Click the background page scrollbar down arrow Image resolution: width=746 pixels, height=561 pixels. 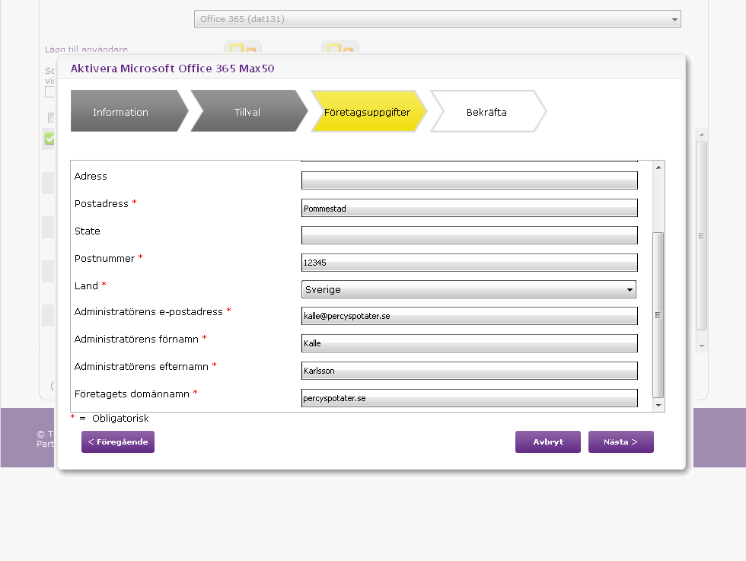point(702,346)
